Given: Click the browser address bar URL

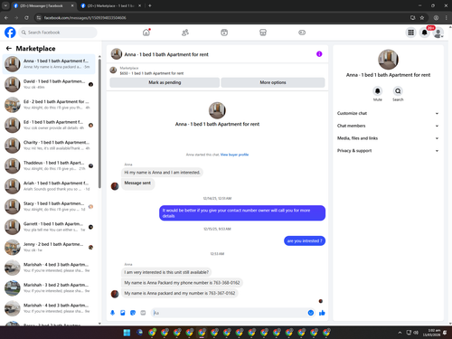Looking at the screenshot, I should click(85, 18).
